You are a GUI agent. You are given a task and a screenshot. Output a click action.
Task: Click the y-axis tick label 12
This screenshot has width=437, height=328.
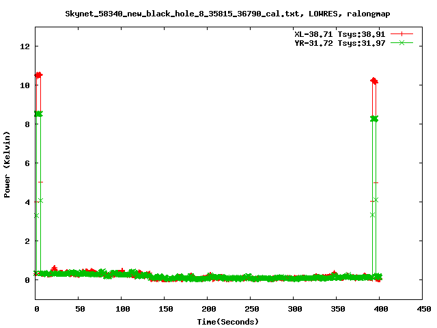[x=26, y=46]
